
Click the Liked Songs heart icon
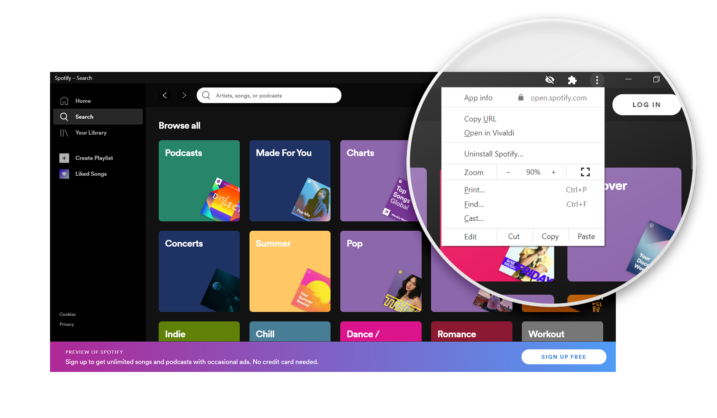point(63,174)
